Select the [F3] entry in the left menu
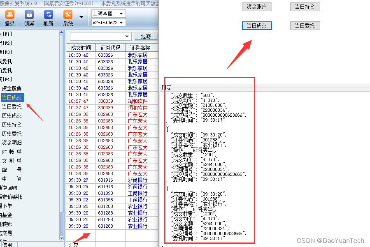This screenshot has width=370, height=247. [x=6, y=52]
